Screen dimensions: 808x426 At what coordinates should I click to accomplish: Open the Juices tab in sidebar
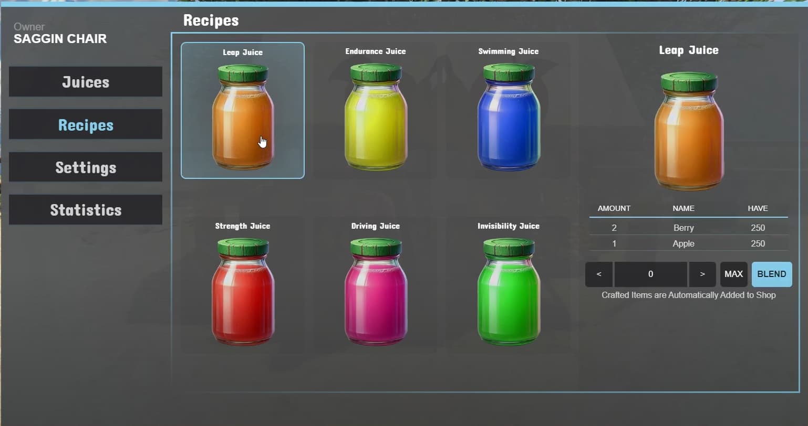pos(86,82)
